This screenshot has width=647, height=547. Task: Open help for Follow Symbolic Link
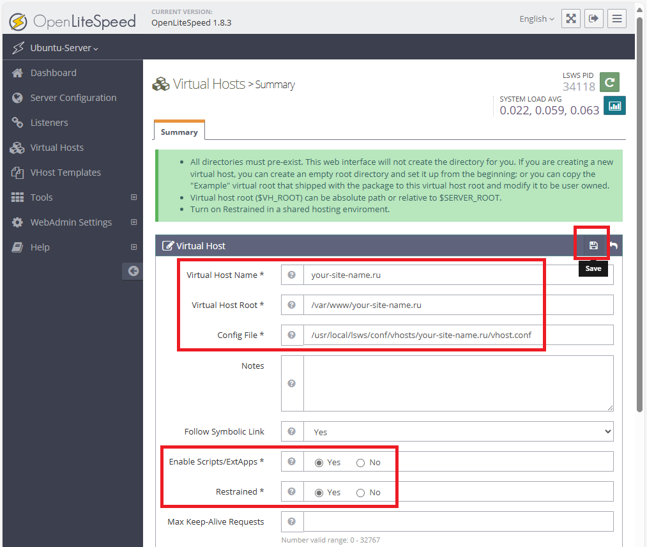[x=292, y=431]
